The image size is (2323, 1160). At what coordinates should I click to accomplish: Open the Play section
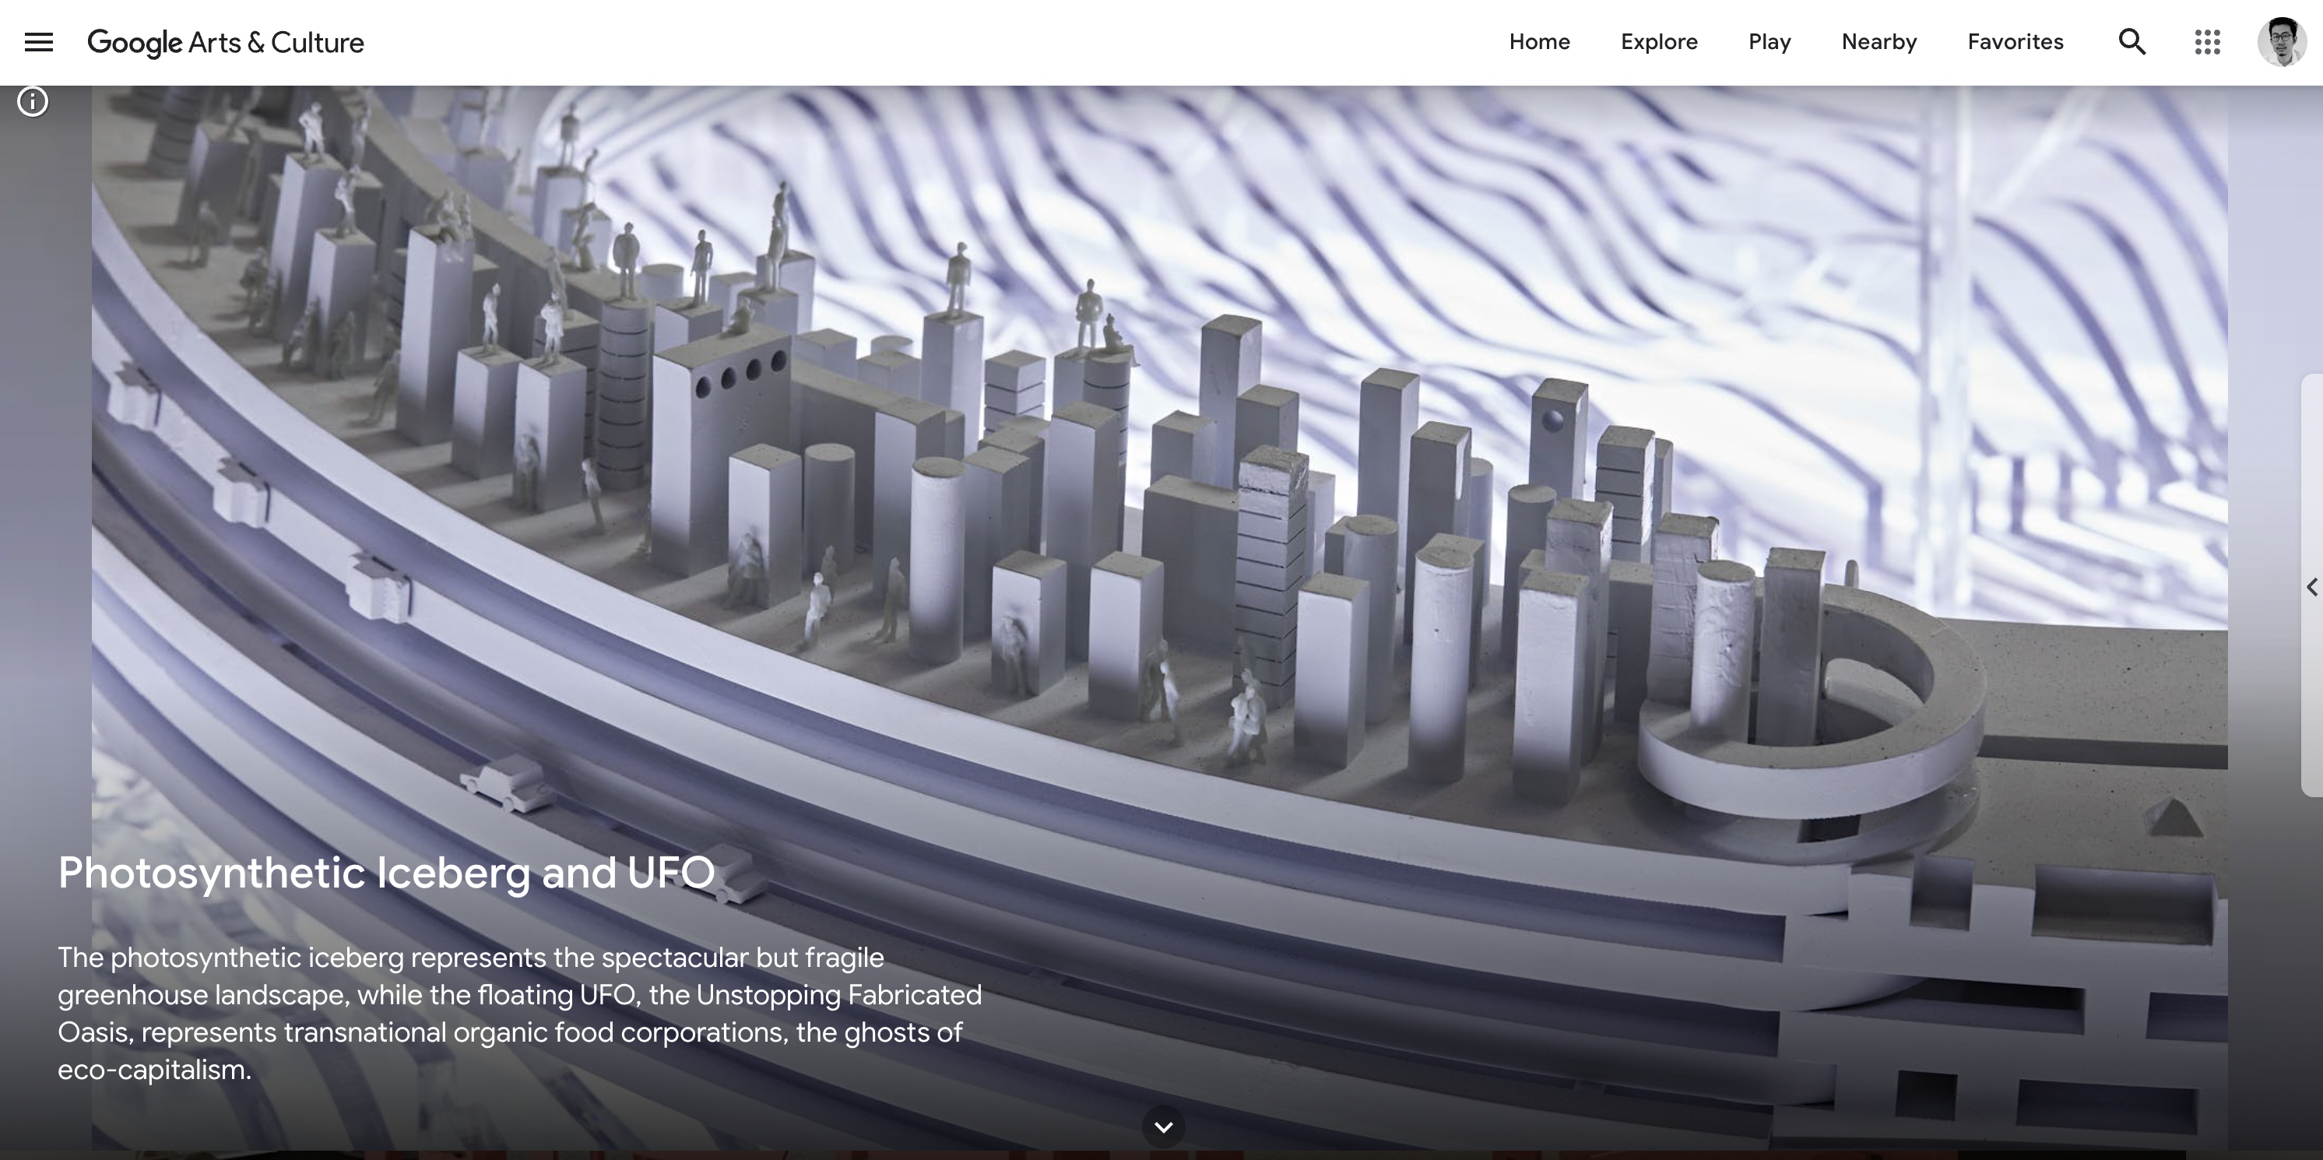coord(1769,41)
